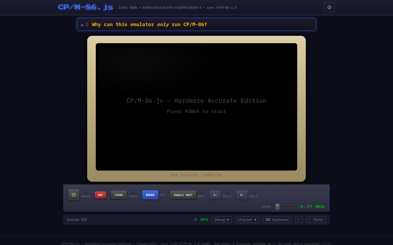393x245 pixels.
Task: Select floppy drive A: button
Action: (x=215, y=195)
